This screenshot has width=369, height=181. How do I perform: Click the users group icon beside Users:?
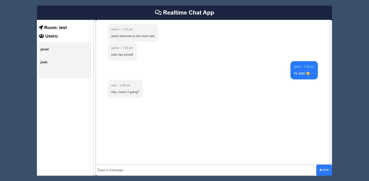point(41,36)
